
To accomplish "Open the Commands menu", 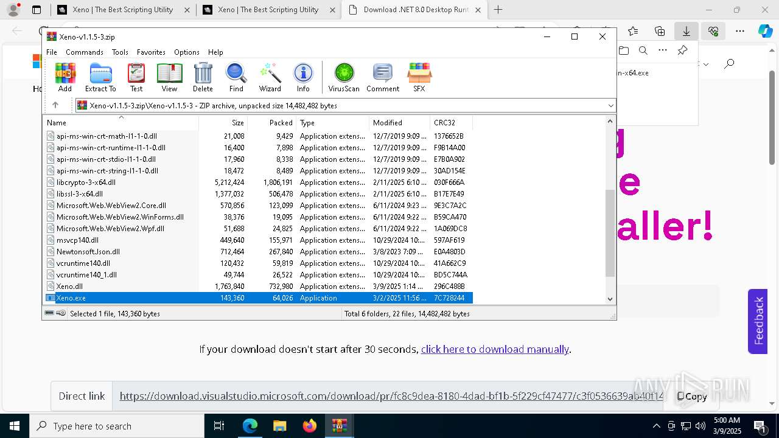I will pos(85,52).
